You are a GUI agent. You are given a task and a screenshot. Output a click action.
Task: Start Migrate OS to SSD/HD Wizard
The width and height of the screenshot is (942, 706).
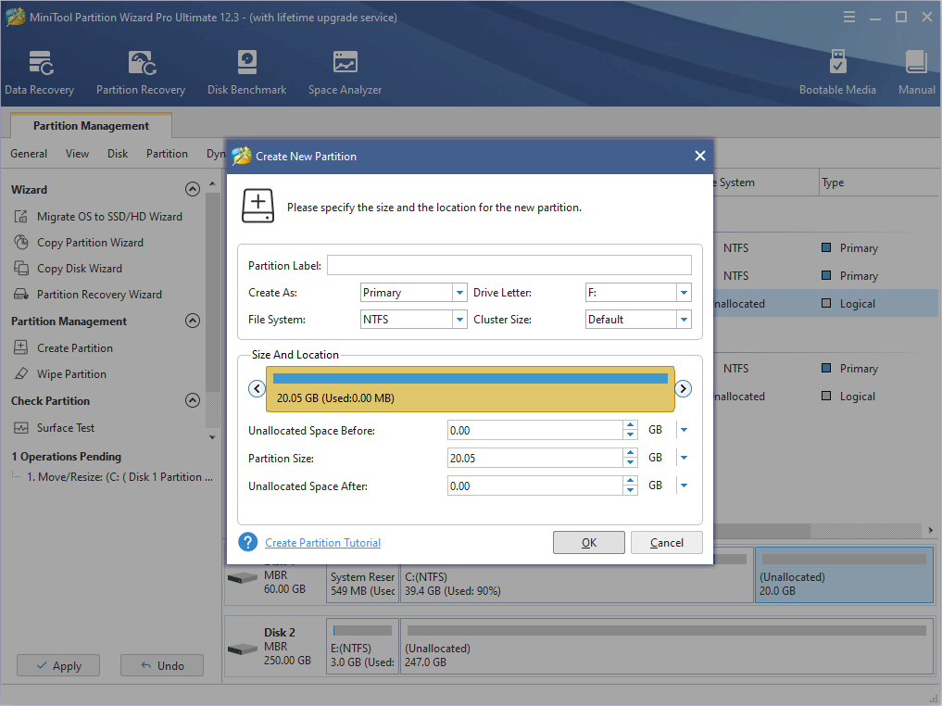coord(98,216)
